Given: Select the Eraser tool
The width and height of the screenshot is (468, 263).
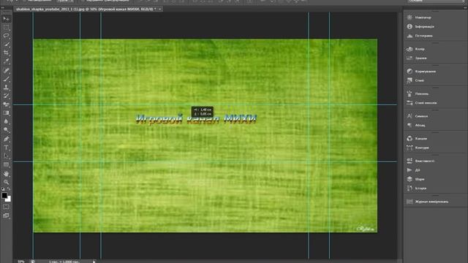Looking at the screenshot, I should [x=6, y=104].
